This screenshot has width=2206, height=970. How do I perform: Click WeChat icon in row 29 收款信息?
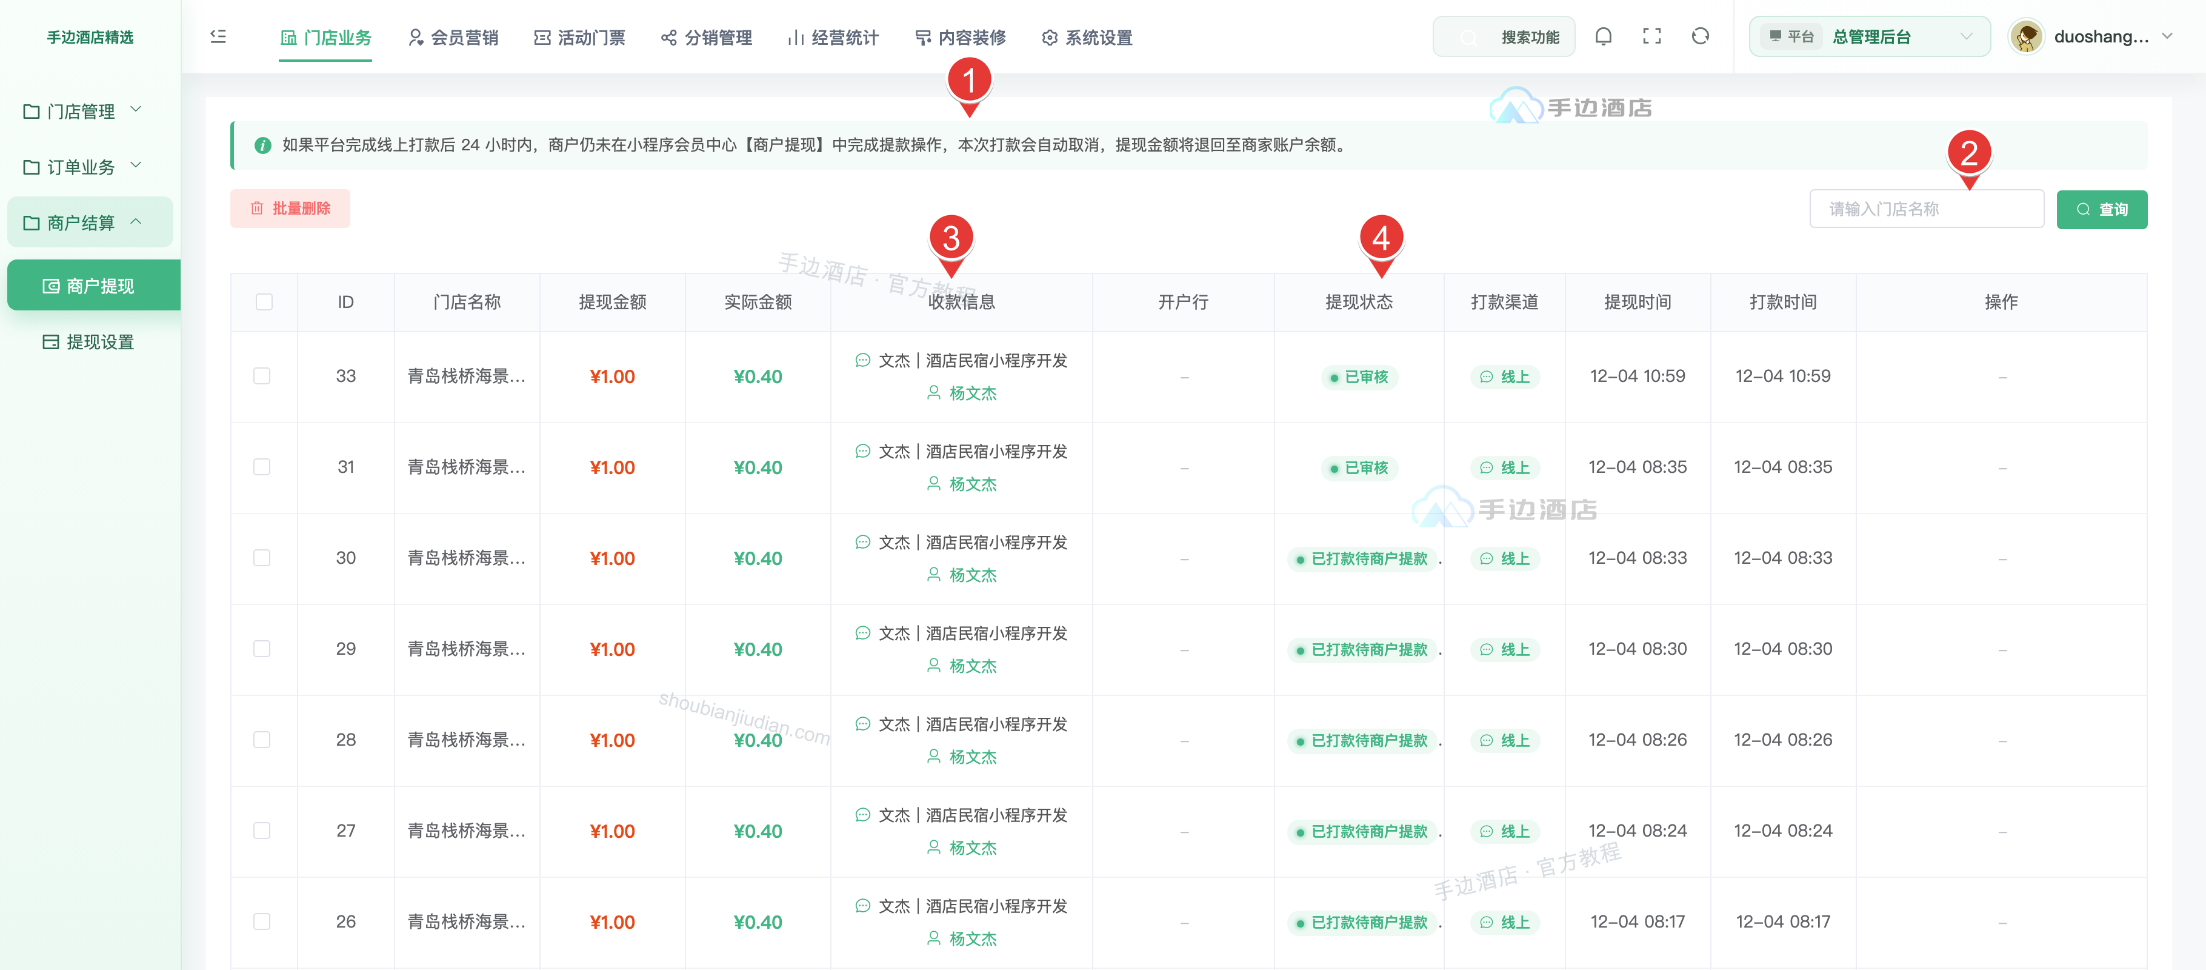[863, 634]
